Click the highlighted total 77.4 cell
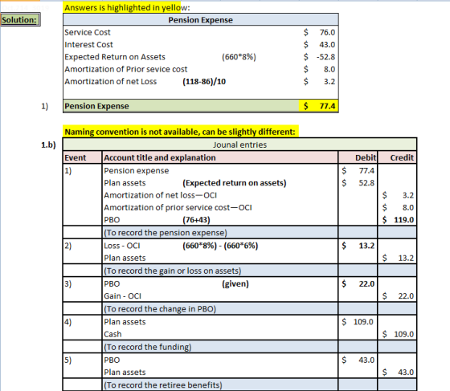Screen dimensions: 450x391 [x=318, y=106]
